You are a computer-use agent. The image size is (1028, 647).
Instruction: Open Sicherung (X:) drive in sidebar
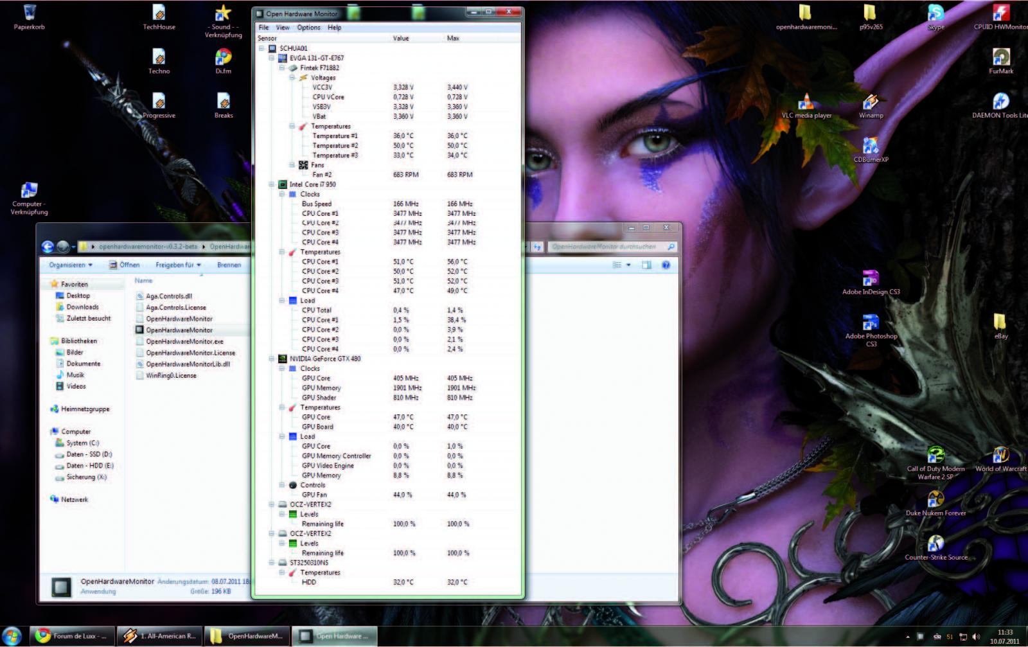(x=80, y=477)
